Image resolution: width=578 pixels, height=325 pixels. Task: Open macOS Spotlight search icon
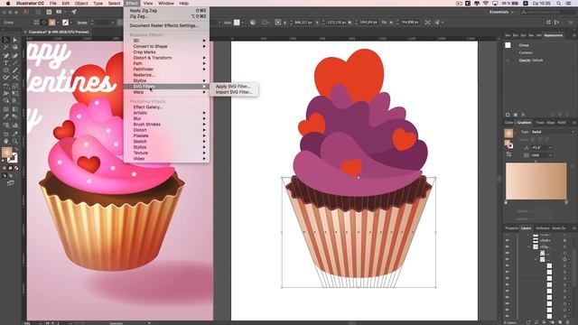tap(559, 4)
